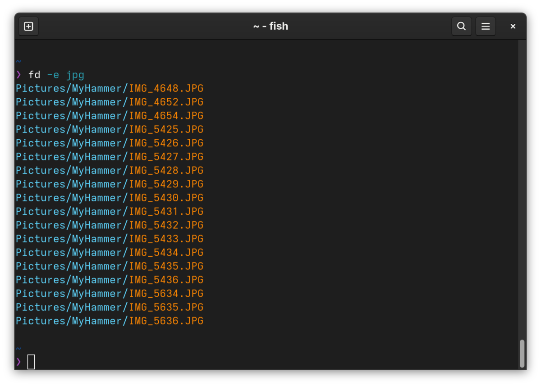Screen dimensions: 541x386
Task: Click file name IMG_4652.JPG
Action: tap(166, 102)
